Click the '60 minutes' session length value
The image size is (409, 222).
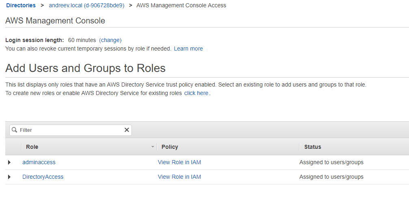[x=82, y=40]
